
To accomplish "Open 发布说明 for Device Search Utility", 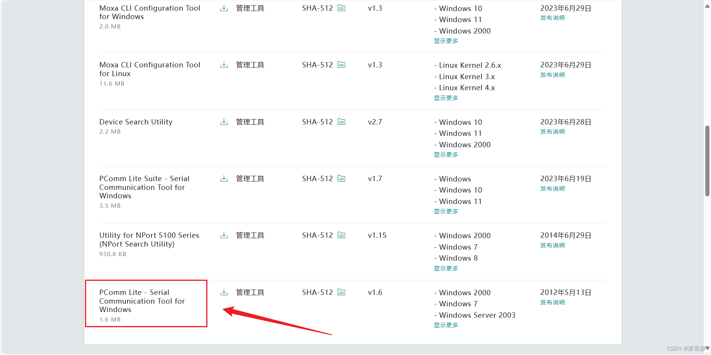I will click(552, 131).
